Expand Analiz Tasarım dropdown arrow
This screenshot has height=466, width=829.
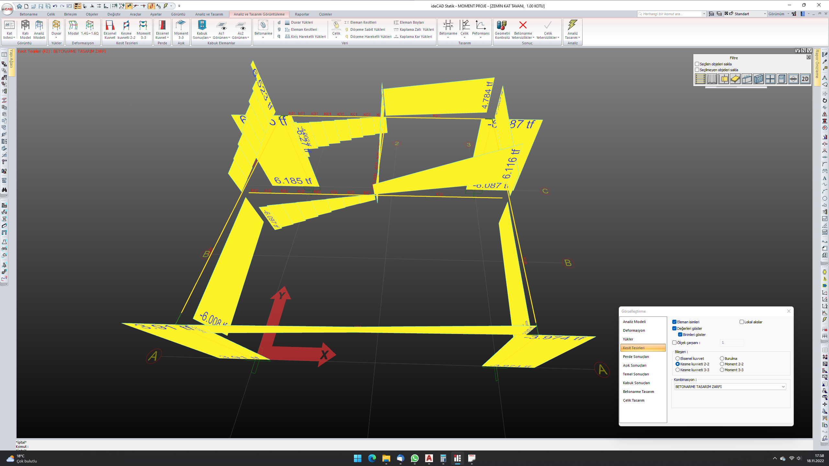coord(579,38)
